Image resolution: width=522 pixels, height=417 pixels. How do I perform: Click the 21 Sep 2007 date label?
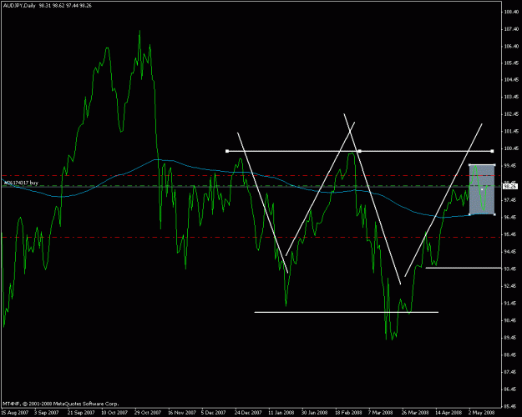[81, 413]
